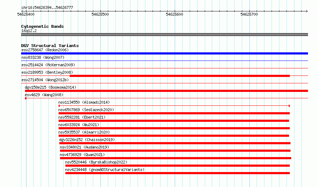The width and height of the screenshot is (318, 187).
Task: Select the 16q12.2 band label
Action: [29, 31]
